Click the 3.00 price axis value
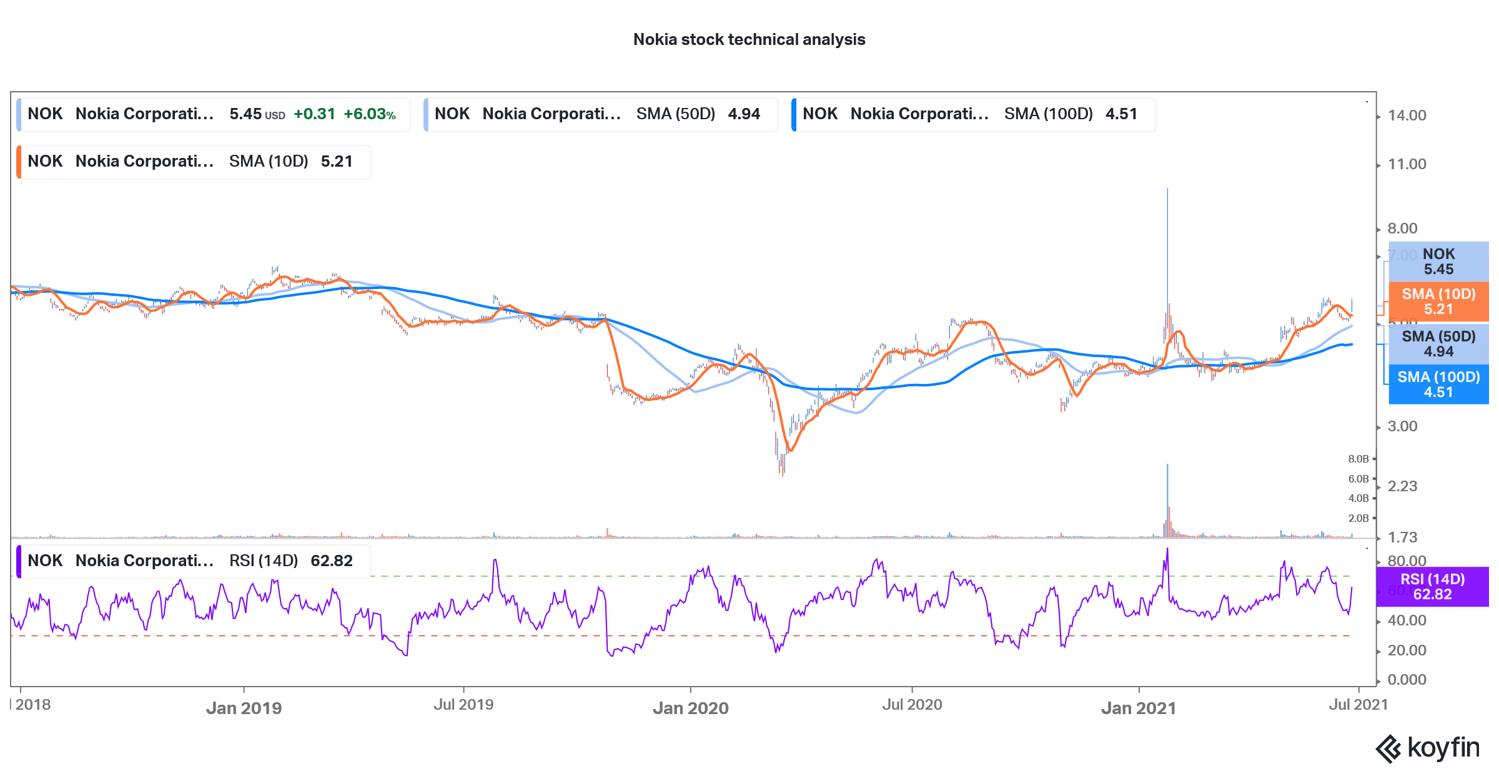 1402,426
